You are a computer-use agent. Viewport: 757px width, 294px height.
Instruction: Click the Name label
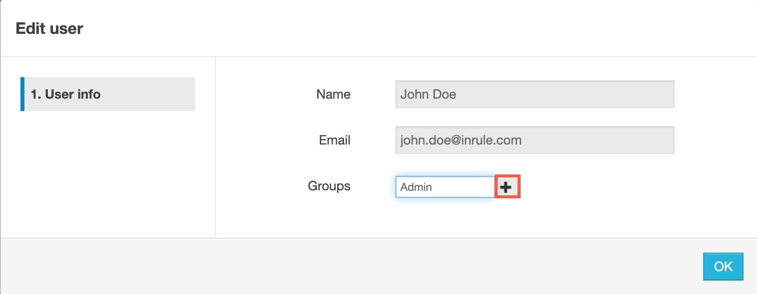[x=333, y=94]
